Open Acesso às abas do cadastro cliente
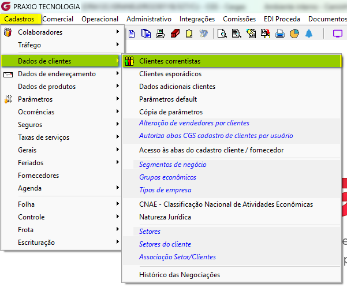The width and height of the screenshot is (347, 287). click(x=232, y=150)
